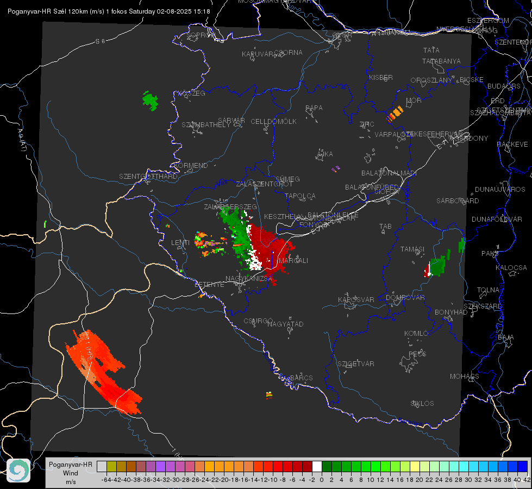Click the NAGYKANIZSA city label
532x489 pixels.
249,279
